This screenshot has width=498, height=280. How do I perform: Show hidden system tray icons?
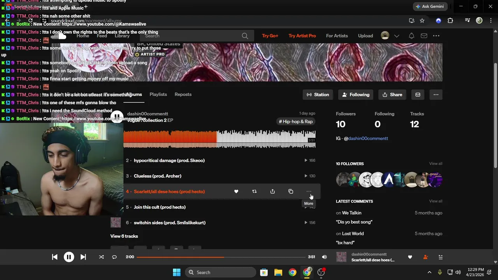pyautogui.click(x=429, y=272)
